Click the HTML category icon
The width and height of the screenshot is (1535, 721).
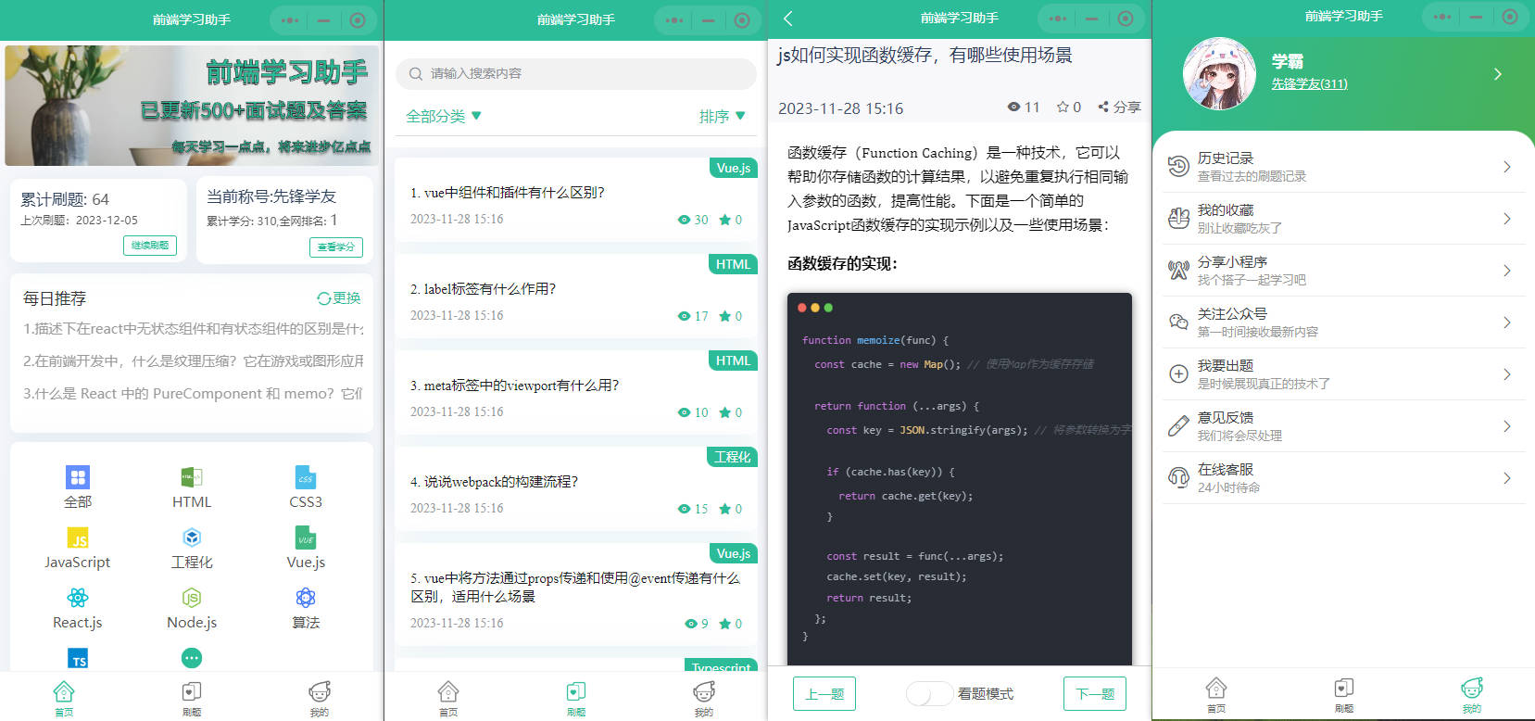[x=192, y=477]
